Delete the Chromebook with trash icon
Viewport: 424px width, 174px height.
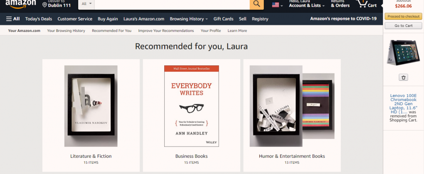coord(404,77)
